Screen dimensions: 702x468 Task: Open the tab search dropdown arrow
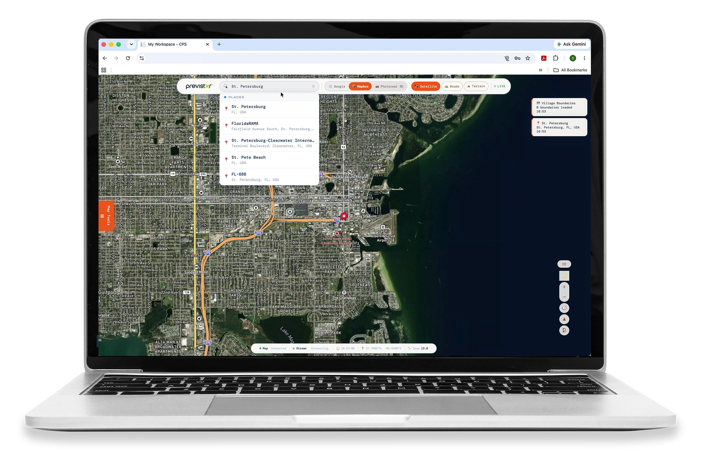tap(131, 44)
